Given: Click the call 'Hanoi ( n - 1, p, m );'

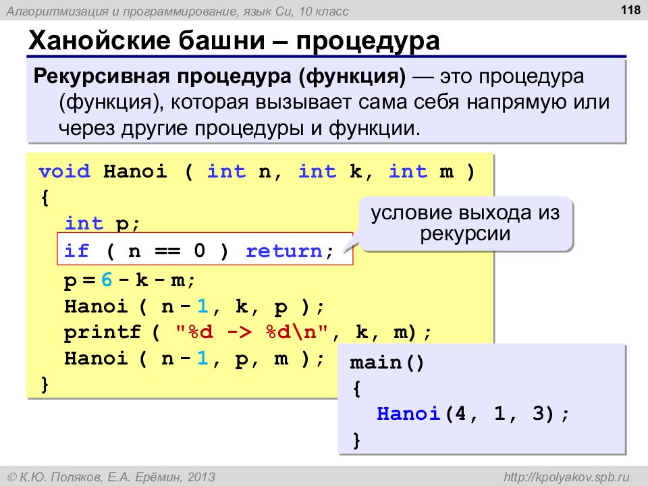Looking at the screenshot, I should point(194,358).
